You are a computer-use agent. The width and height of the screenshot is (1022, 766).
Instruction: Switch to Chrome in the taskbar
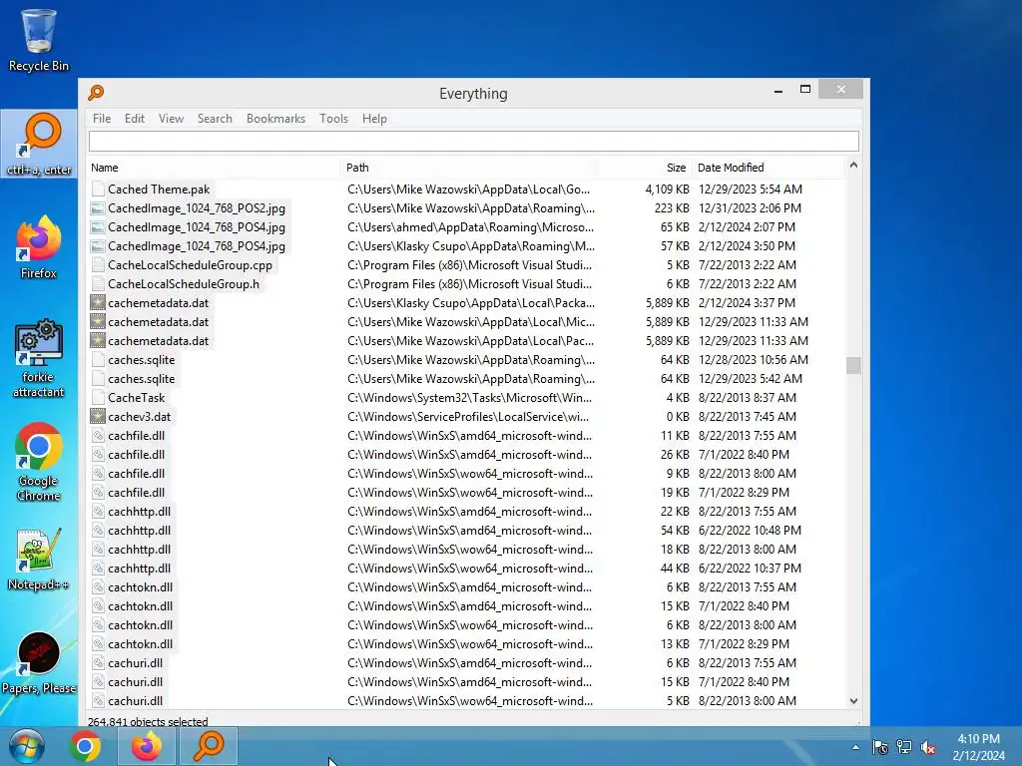pyautogui.click(x=85, y=746)
